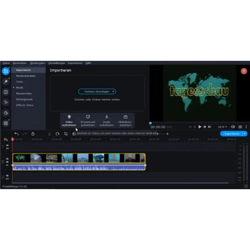The height and width of the screenshot is (250, 250).
Task: Skip to the next clip
Action: coord(210,127)
